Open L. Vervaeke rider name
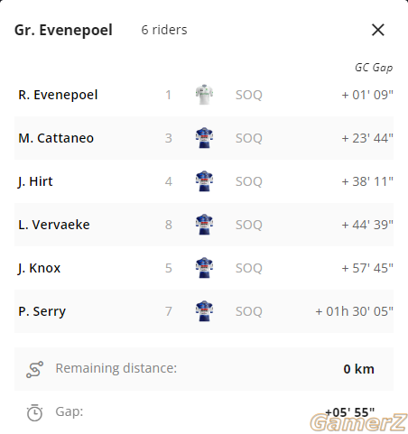This screenshot has height=434, width=408. [x=54, y=225]
